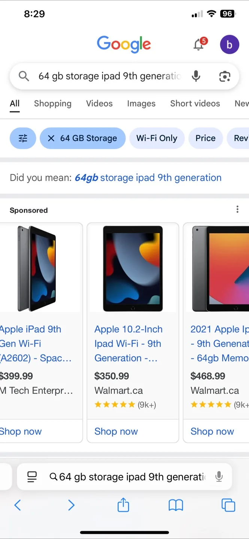Switch to the Shopping tab
Viewport: 249px width, 539px height.
coord(52,104)
